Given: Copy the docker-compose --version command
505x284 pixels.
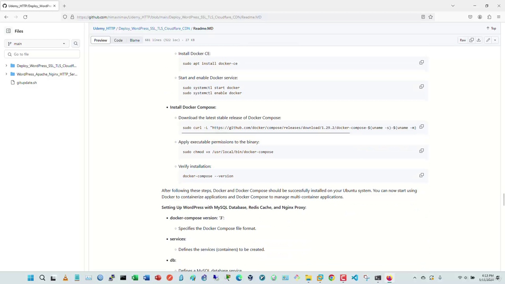Looking at the screenshot, I should pos(421,175).
